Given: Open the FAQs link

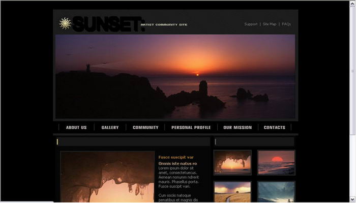Looking at the screenshot, I should (x=286, y=24).
